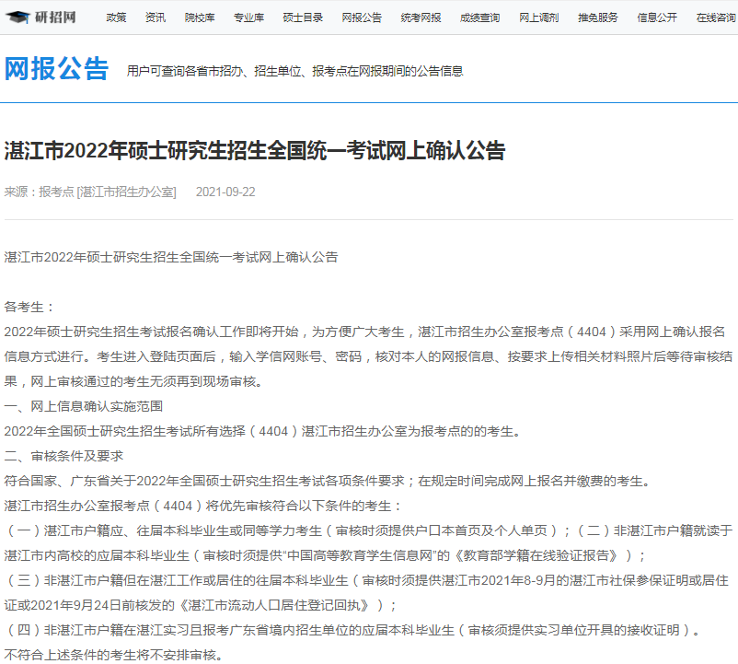Open the 统考网报 section
The image size is (738, 664).
pos(419,17)
